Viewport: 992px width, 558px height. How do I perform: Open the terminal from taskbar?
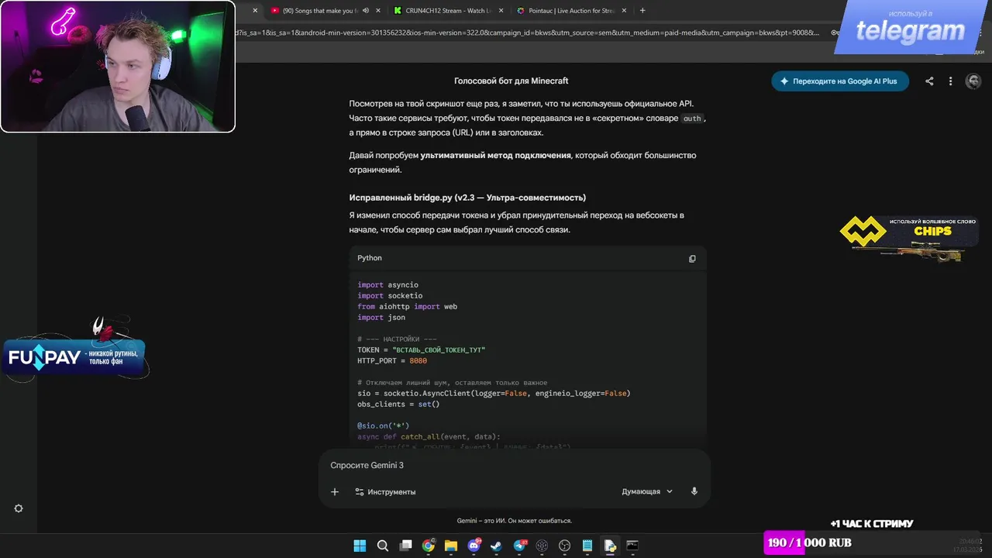pos(632,546)
